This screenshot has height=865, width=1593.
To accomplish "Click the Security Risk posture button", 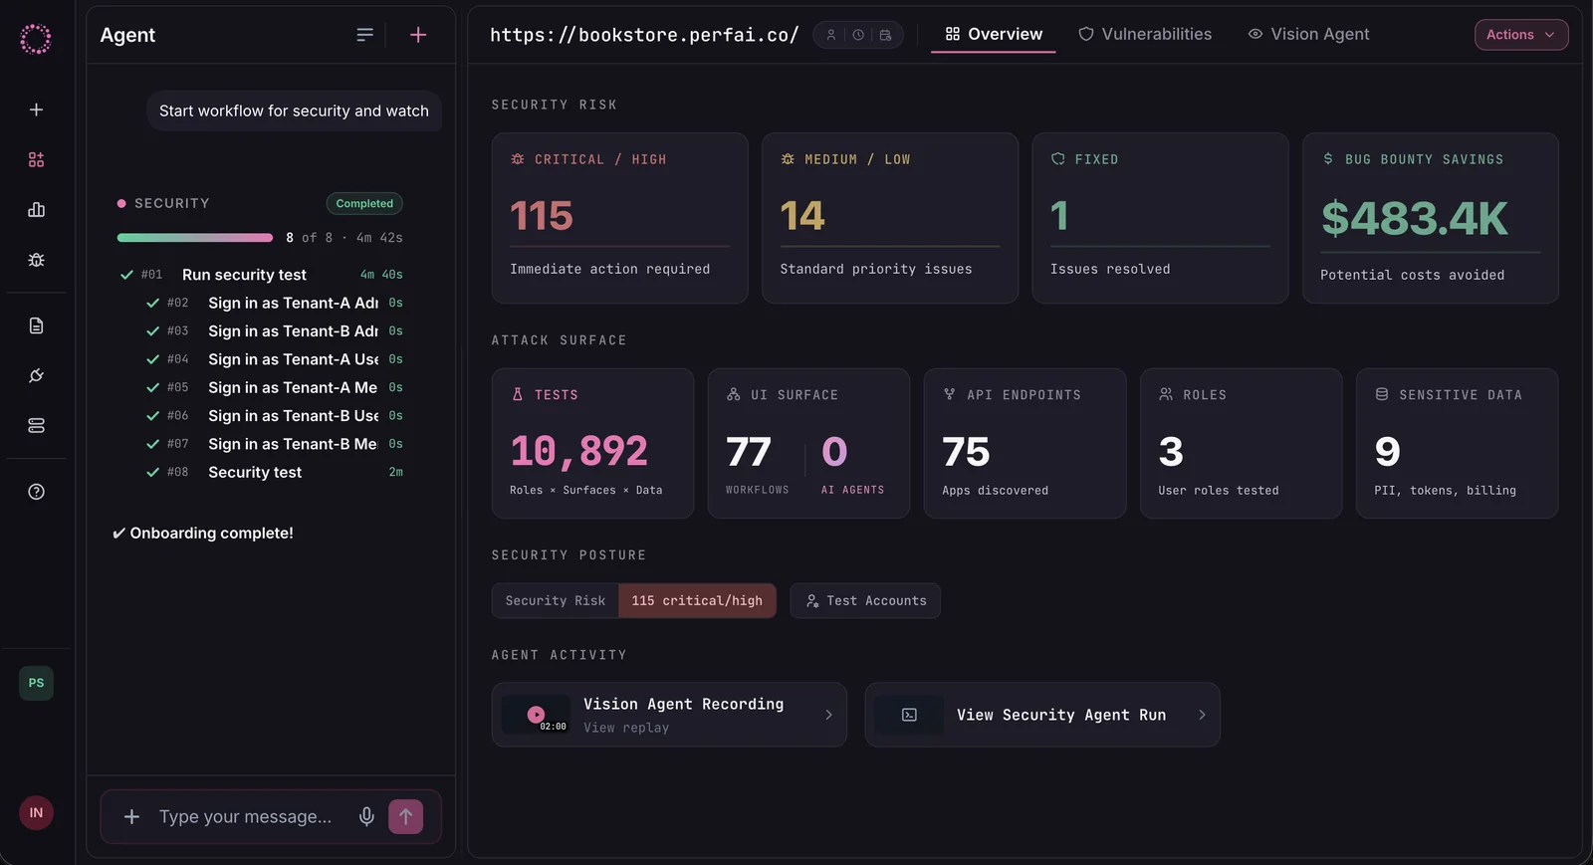I will click(633, 600).
